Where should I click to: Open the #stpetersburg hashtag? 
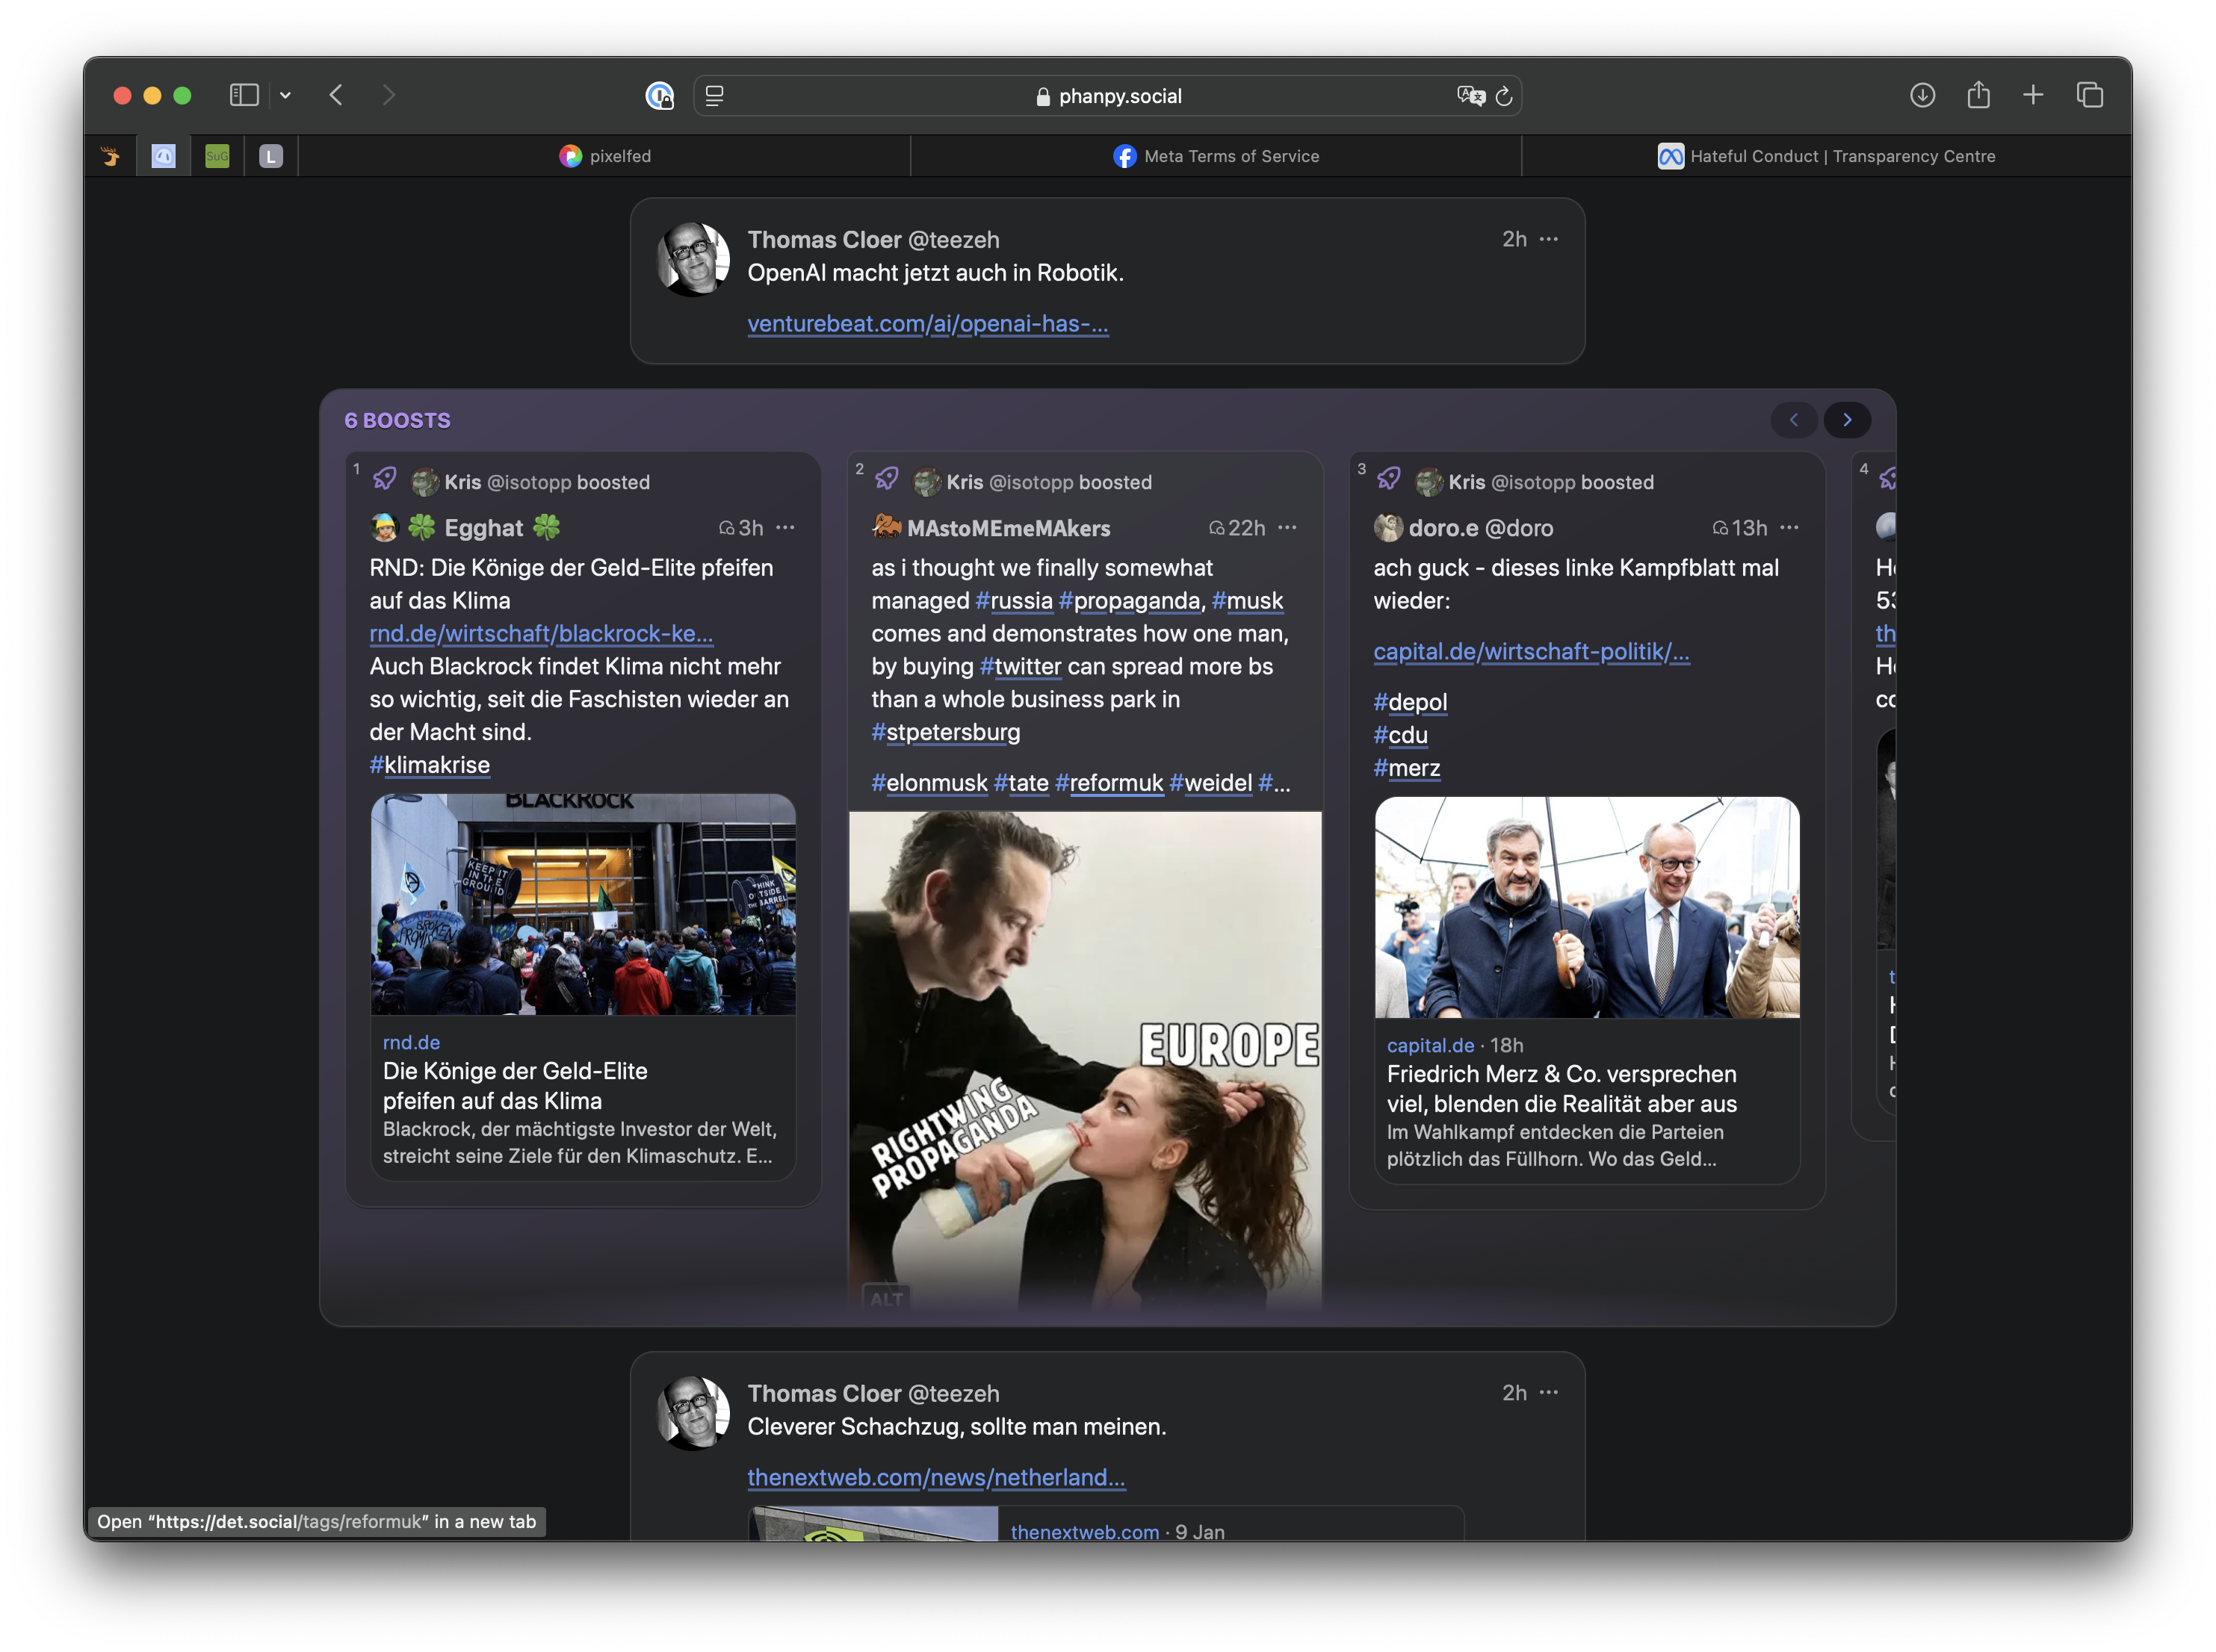(945, 733)
